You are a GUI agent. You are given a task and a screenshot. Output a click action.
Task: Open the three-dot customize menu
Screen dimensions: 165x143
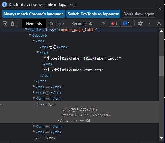click(150, 23)
